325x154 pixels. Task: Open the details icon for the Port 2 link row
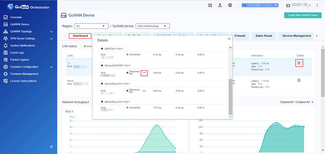coord(299,80)
